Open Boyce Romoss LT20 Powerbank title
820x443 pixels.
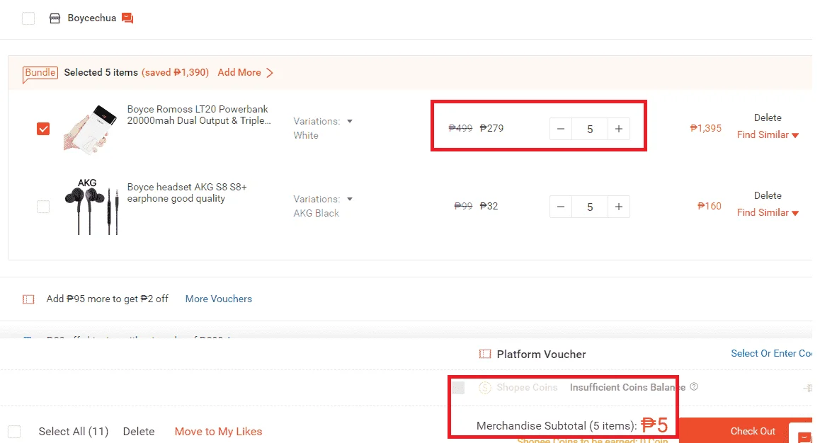click(199, 115)
